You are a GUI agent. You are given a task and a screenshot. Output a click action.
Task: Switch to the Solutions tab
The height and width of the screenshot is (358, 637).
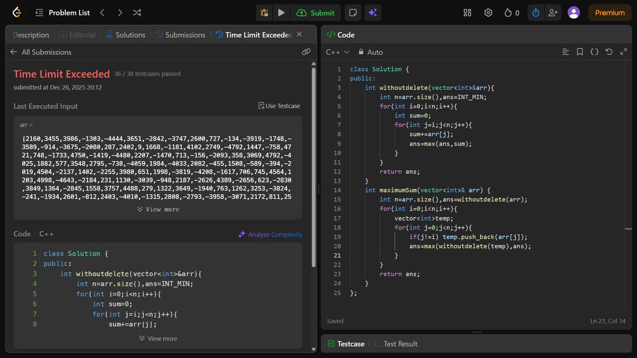coord(126,35)
